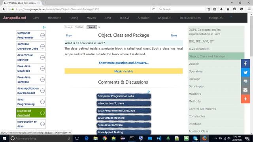Open the MongoDB menu item

(215, 18)
